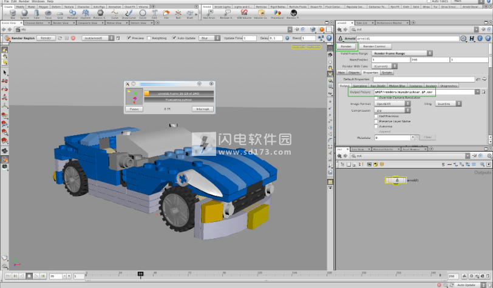The height and width of the screenshot is (288, 493).
Task: Open the Render menu in the menu bar
Action: click(x=24, y=1)
